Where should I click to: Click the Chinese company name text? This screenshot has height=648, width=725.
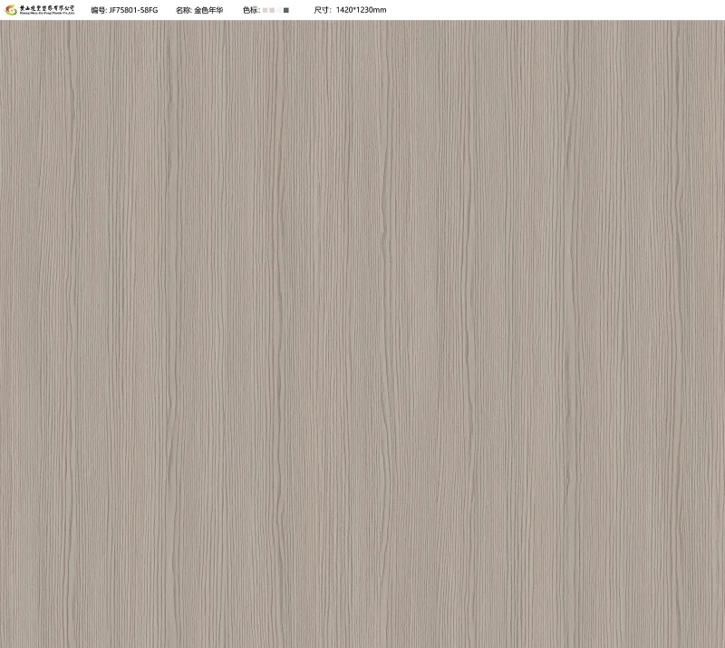click(x=48, y=7)
